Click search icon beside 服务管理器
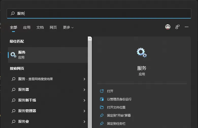The image size is (198, 128). pyautogui.click(x=13, y=111)
